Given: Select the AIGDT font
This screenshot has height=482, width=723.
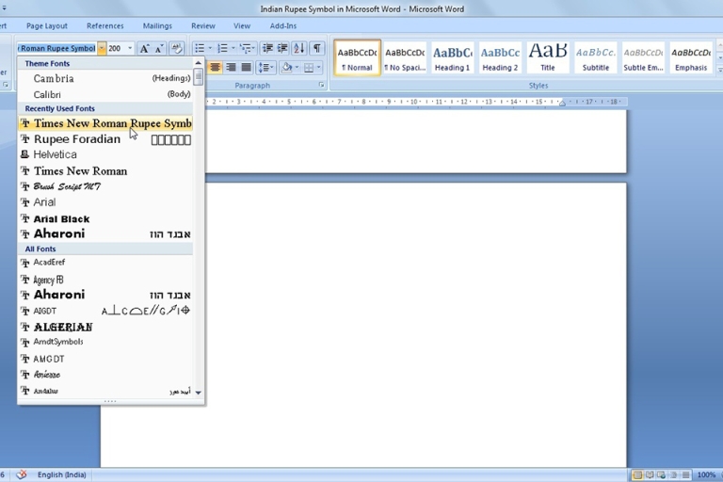Looking at the screenshot, I should 105,311.
